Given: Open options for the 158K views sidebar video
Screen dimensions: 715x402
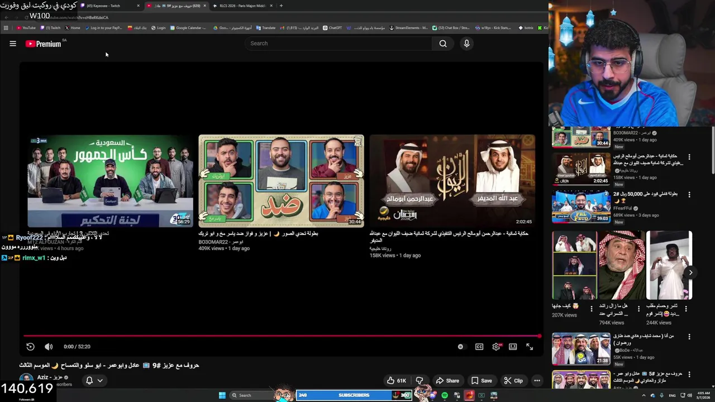Looking at the screenshot, I should pos(689,157).
